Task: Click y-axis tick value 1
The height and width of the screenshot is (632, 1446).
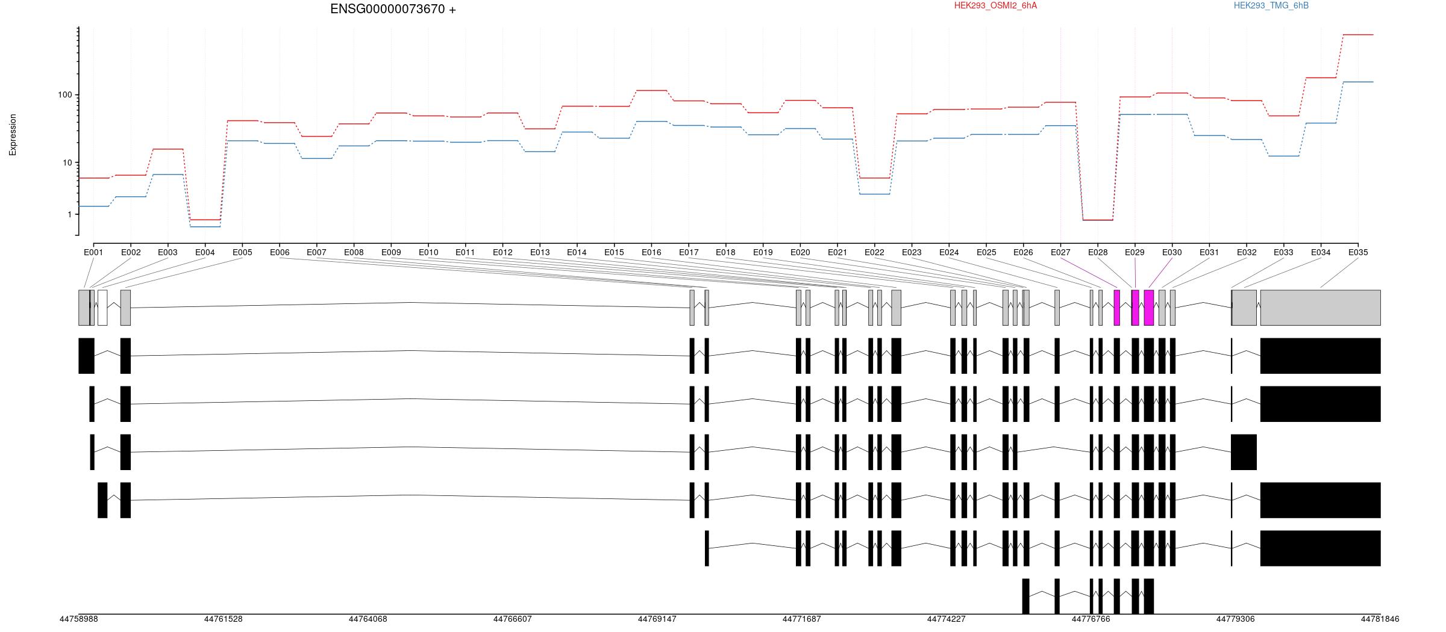Action: (70, 214)
